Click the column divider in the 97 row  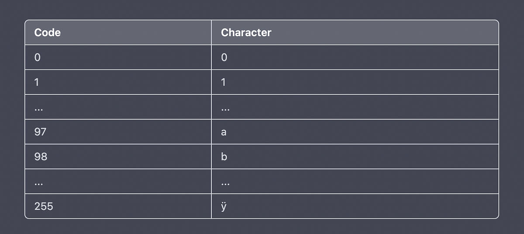211,132
